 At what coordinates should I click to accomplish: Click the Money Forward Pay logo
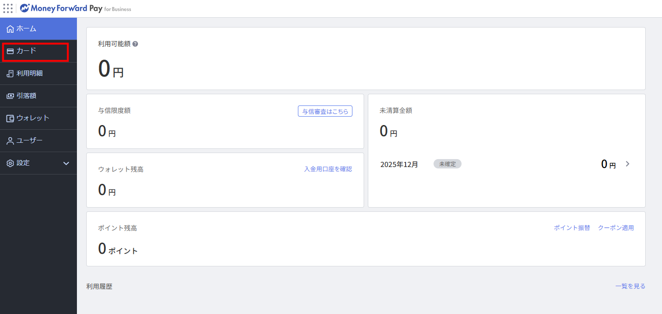click(x=76, y=8)
